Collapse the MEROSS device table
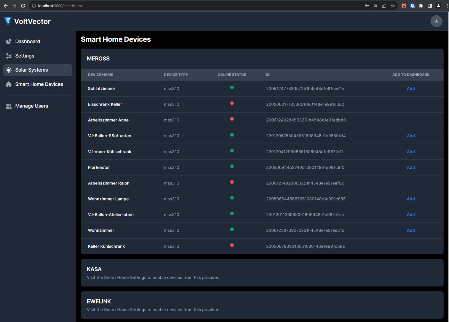The image size is (449, 322). pyautogui.click(x=98, y=59)
